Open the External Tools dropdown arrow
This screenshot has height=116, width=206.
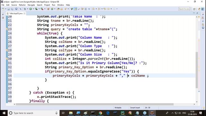45,9
